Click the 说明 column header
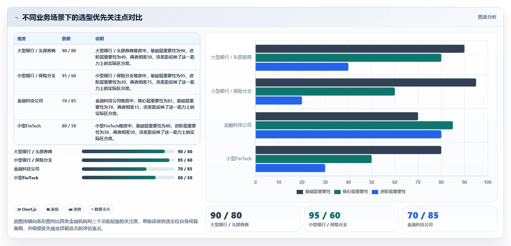This screenshot has width=511, height=246. point(99,39)
